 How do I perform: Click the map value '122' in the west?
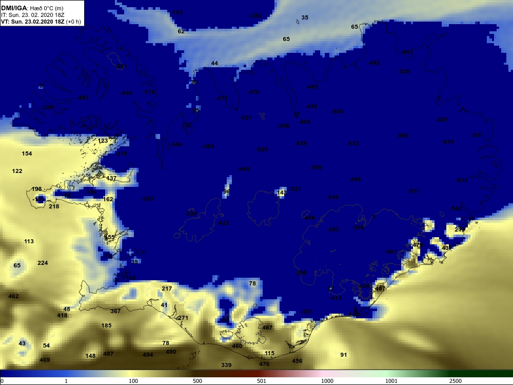17,171
